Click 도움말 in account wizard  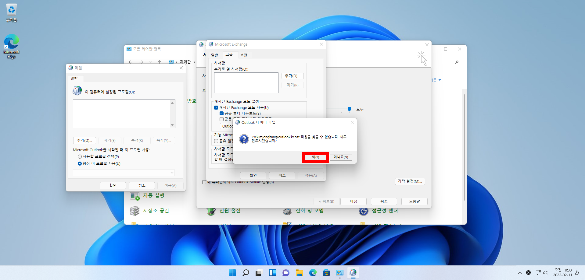coord(415,201)
